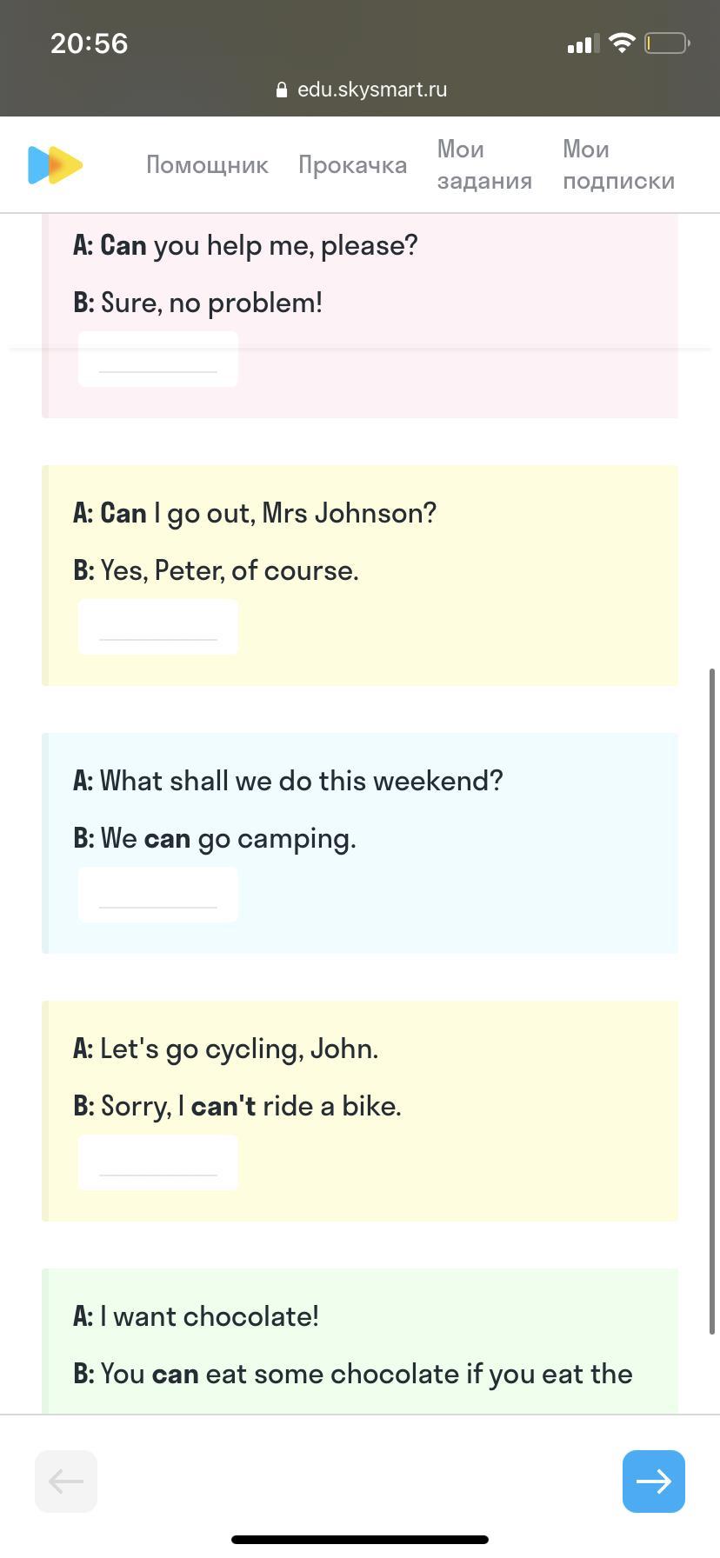720x1558 pixels.
Task: Tap the grey back arrow button
Action: [66, 1481]
